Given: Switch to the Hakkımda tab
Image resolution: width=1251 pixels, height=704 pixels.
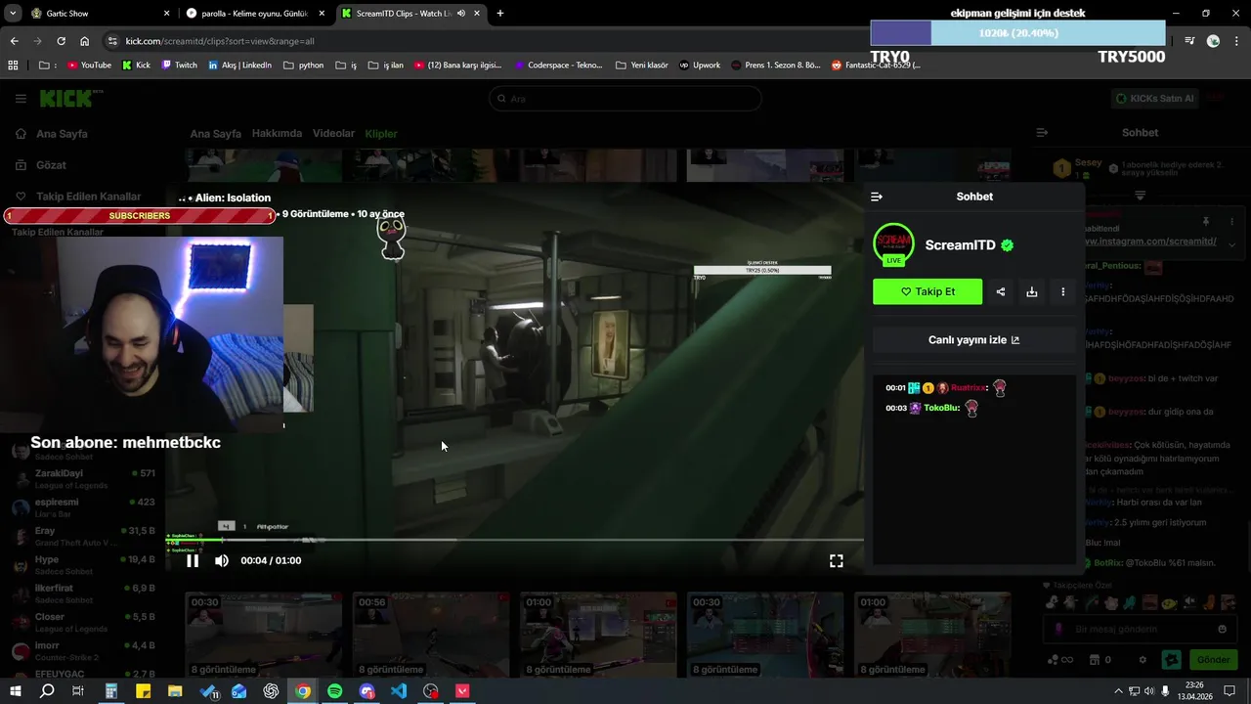Looking at the screenshot, I should tap(277, 133).
